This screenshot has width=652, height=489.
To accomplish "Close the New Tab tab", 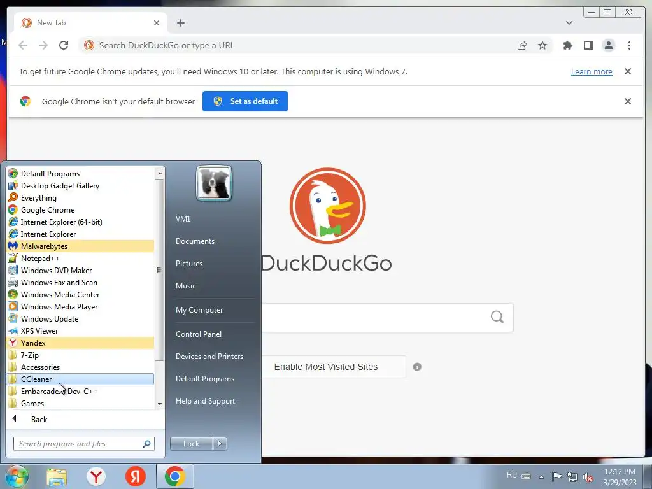I will coord(157,23).
